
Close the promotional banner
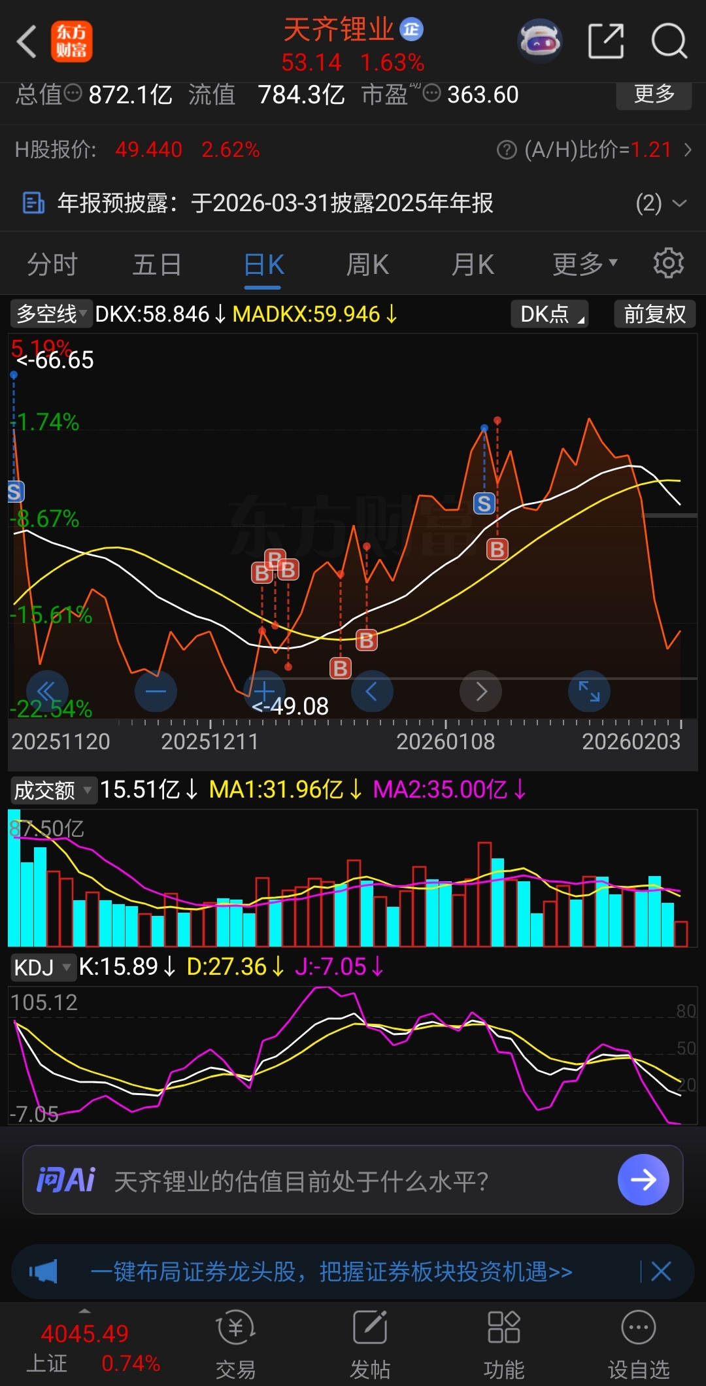click(661, 1272)
